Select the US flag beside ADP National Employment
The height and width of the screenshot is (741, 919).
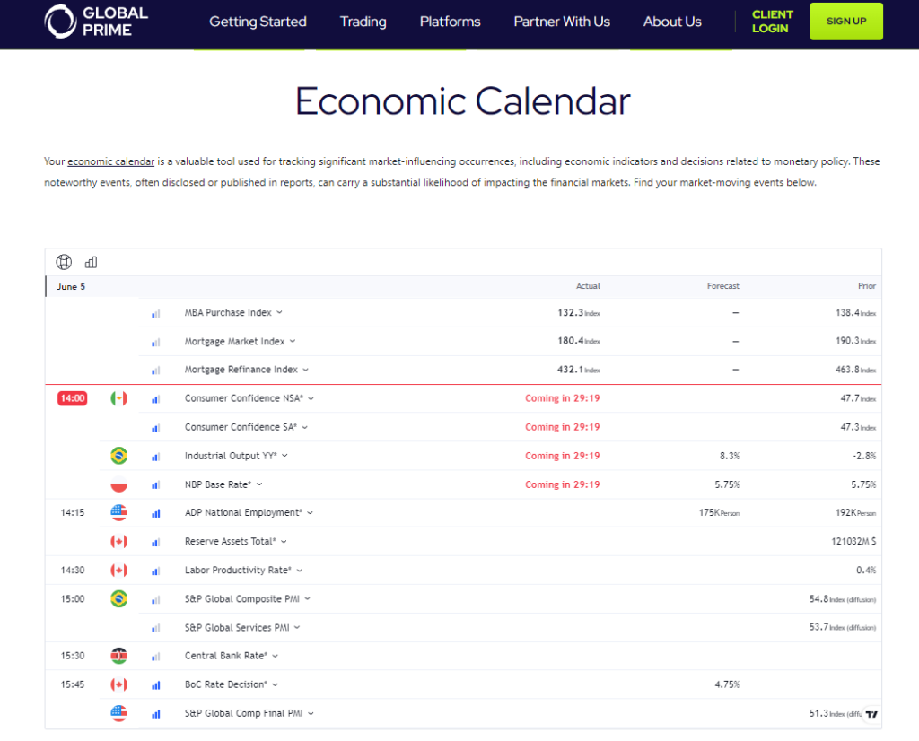pos(118,512)
